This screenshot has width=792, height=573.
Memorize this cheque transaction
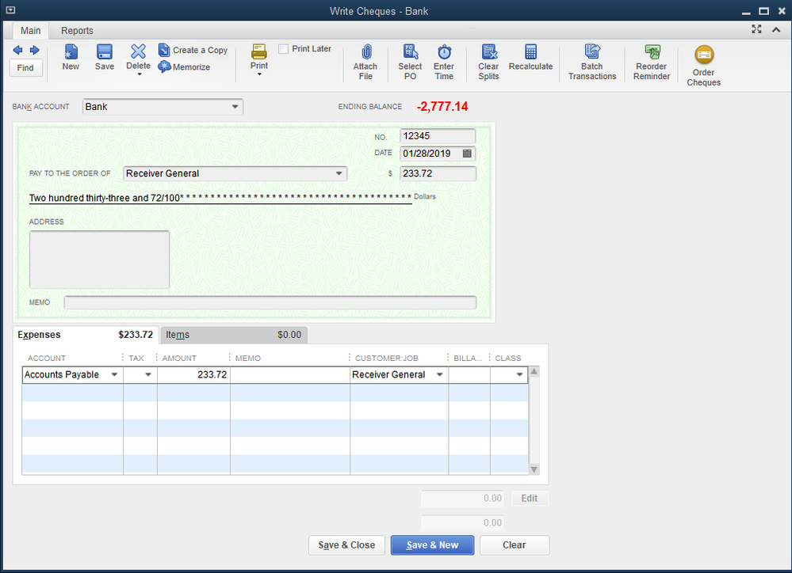(184, 67)
